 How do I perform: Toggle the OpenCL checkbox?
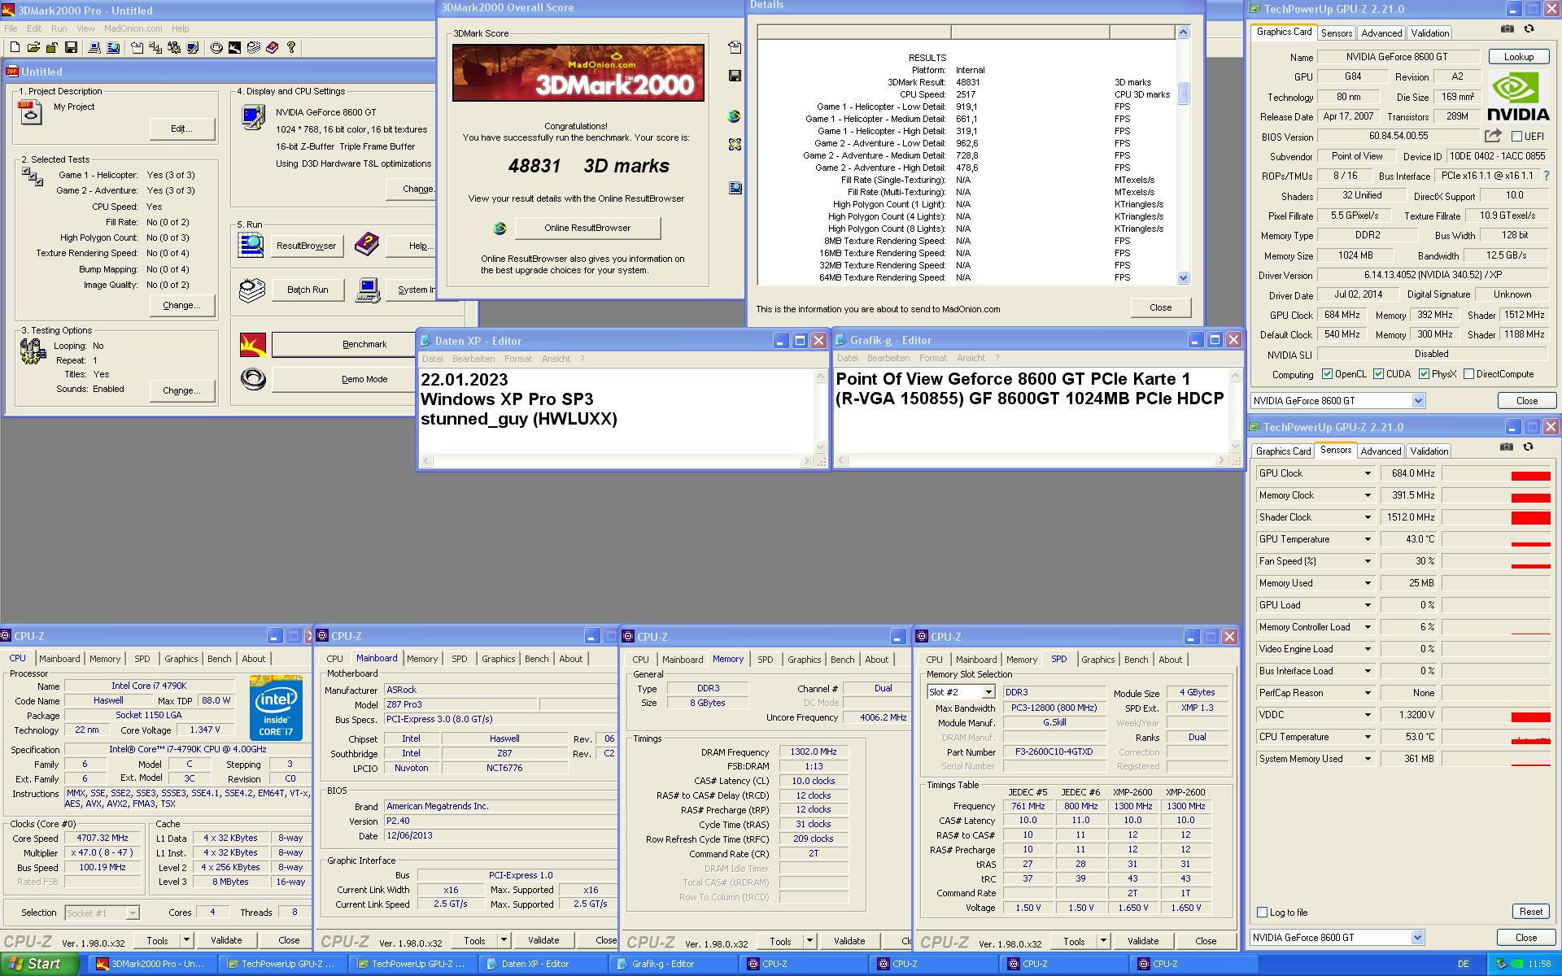[1328, 374]
